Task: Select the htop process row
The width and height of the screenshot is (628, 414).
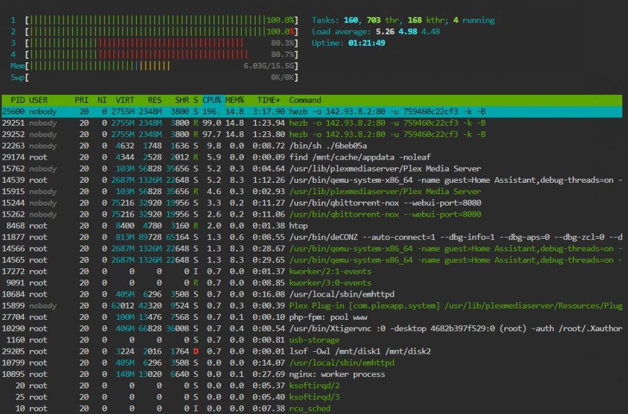Action: pos(312,226)
